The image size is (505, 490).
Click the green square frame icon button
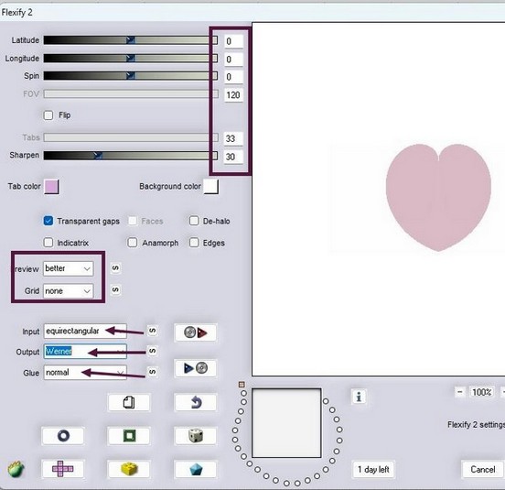pyautogui.click(x=129, y=436)
